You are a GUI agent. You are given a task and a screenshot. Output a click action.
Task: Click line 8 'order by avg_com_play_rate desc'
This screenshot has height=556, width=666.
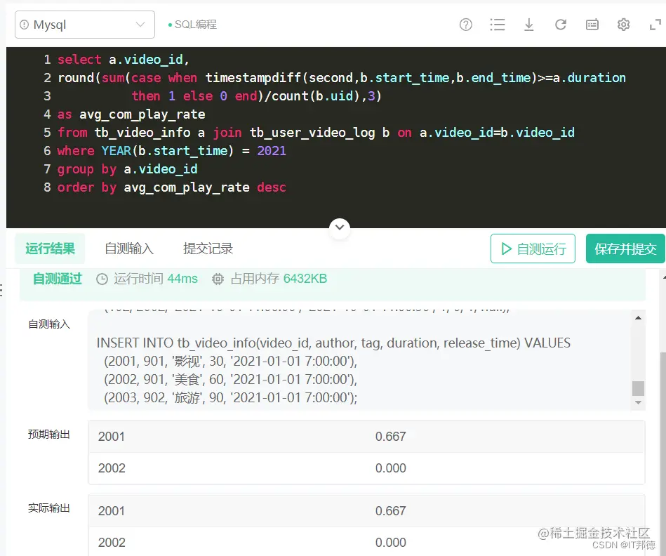(172, 187)
